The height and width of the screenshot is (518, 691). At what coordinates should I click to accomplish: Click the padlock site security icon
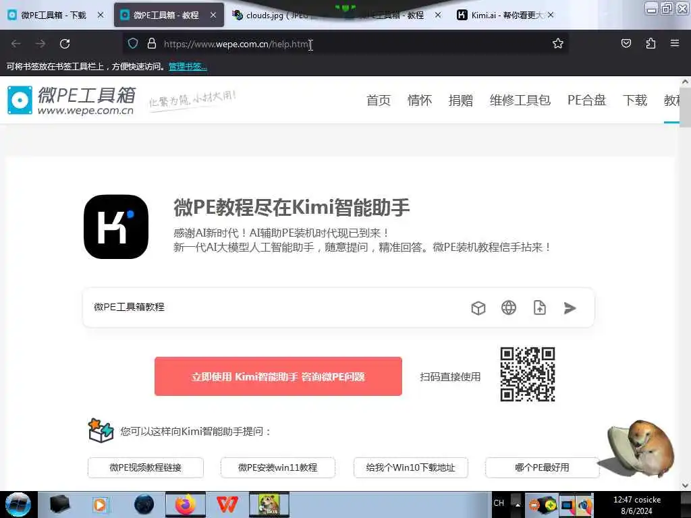point(152,44)
